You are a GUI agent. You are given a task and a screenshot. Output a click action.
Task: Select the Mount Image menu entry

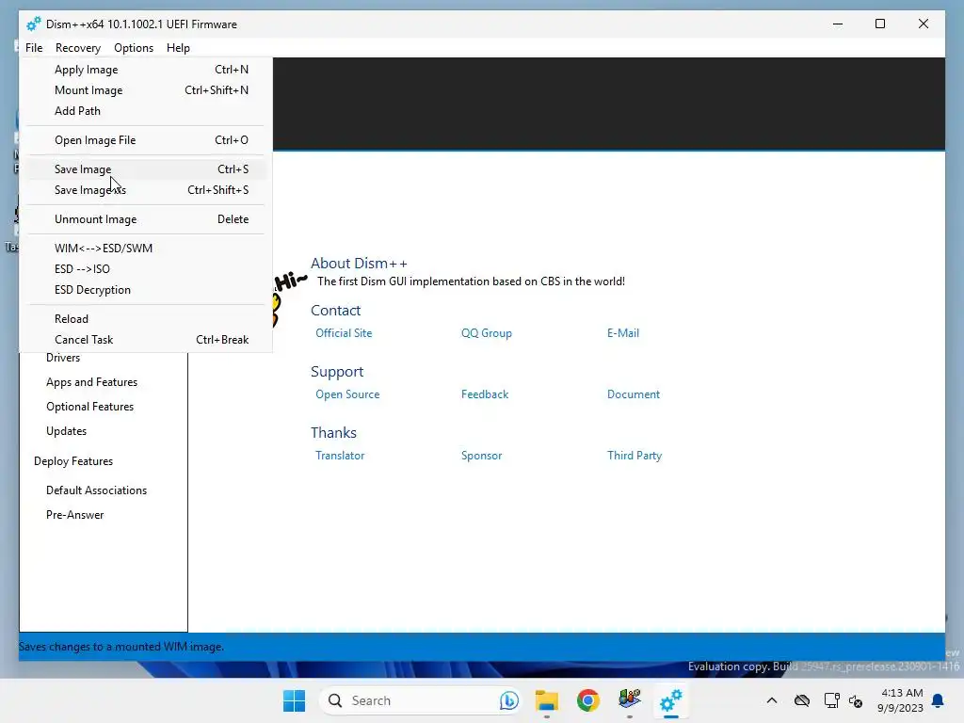click(x=146, y=90)
